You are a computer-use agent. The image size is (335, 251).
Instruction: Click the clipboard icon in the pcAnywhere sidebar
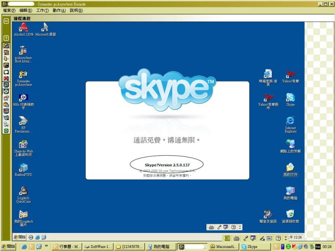click(6, 104)
